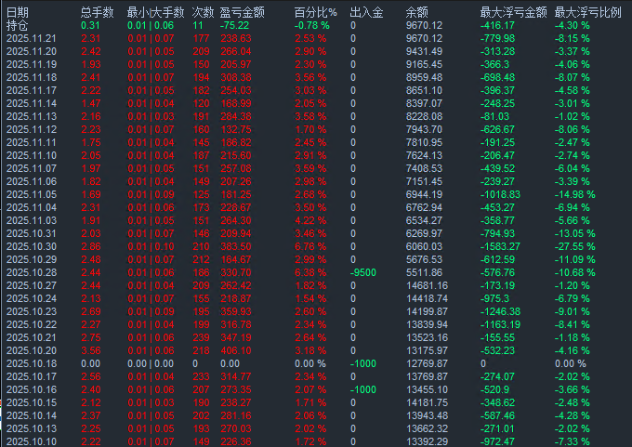Screen dimensions: 632x447
Task: Click date cell 2025.11.11
Action: 32,143
